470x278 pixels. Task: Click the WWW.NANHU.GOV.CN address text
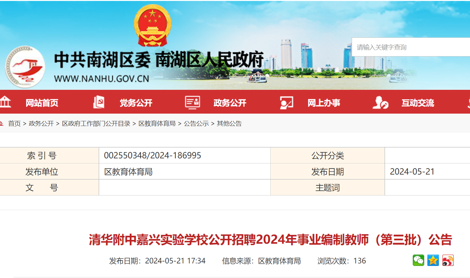101,79
